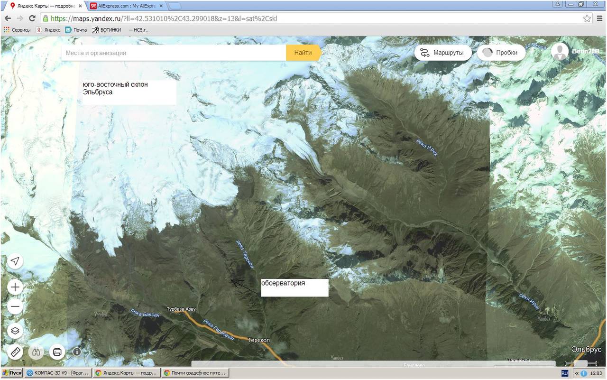Open the БОТИНКИ bookmark

(107, 30)
